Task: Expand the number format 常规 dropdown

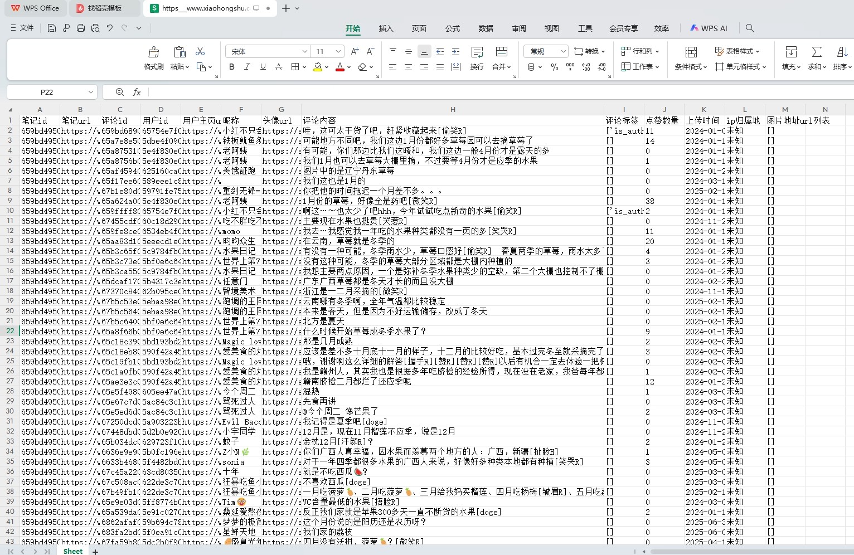Action: coord(563,51)
